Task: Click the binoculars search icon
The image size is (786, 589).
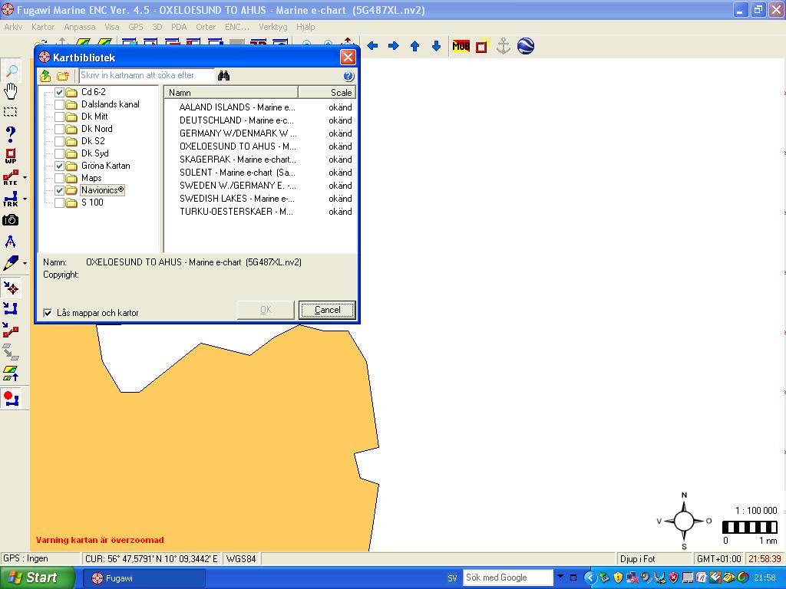Action: click(223, 76)
